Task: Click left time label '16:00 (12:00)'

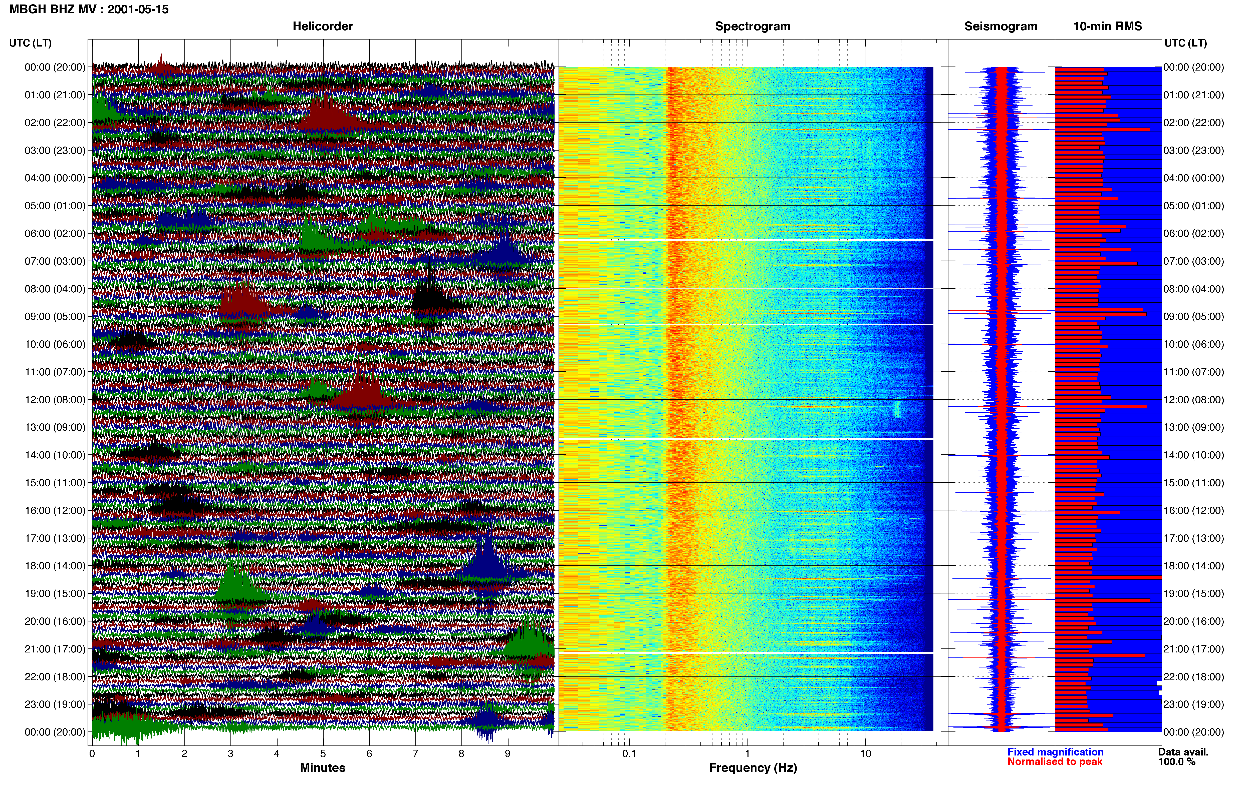Action: coord(55,510)
